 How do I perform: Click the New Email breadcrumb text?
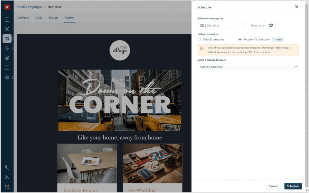tap(55, 7)
